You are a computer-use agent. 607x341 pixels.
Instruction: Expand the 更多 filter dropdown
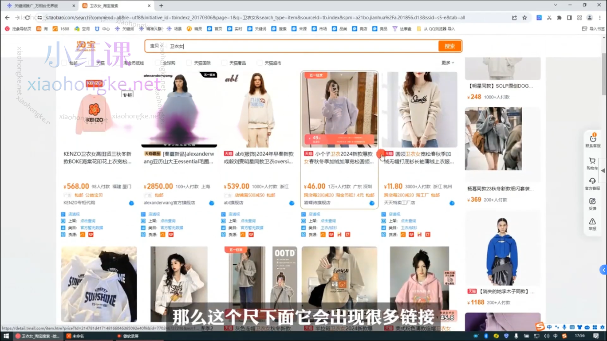pyautogui.click(x=447, y=63)
